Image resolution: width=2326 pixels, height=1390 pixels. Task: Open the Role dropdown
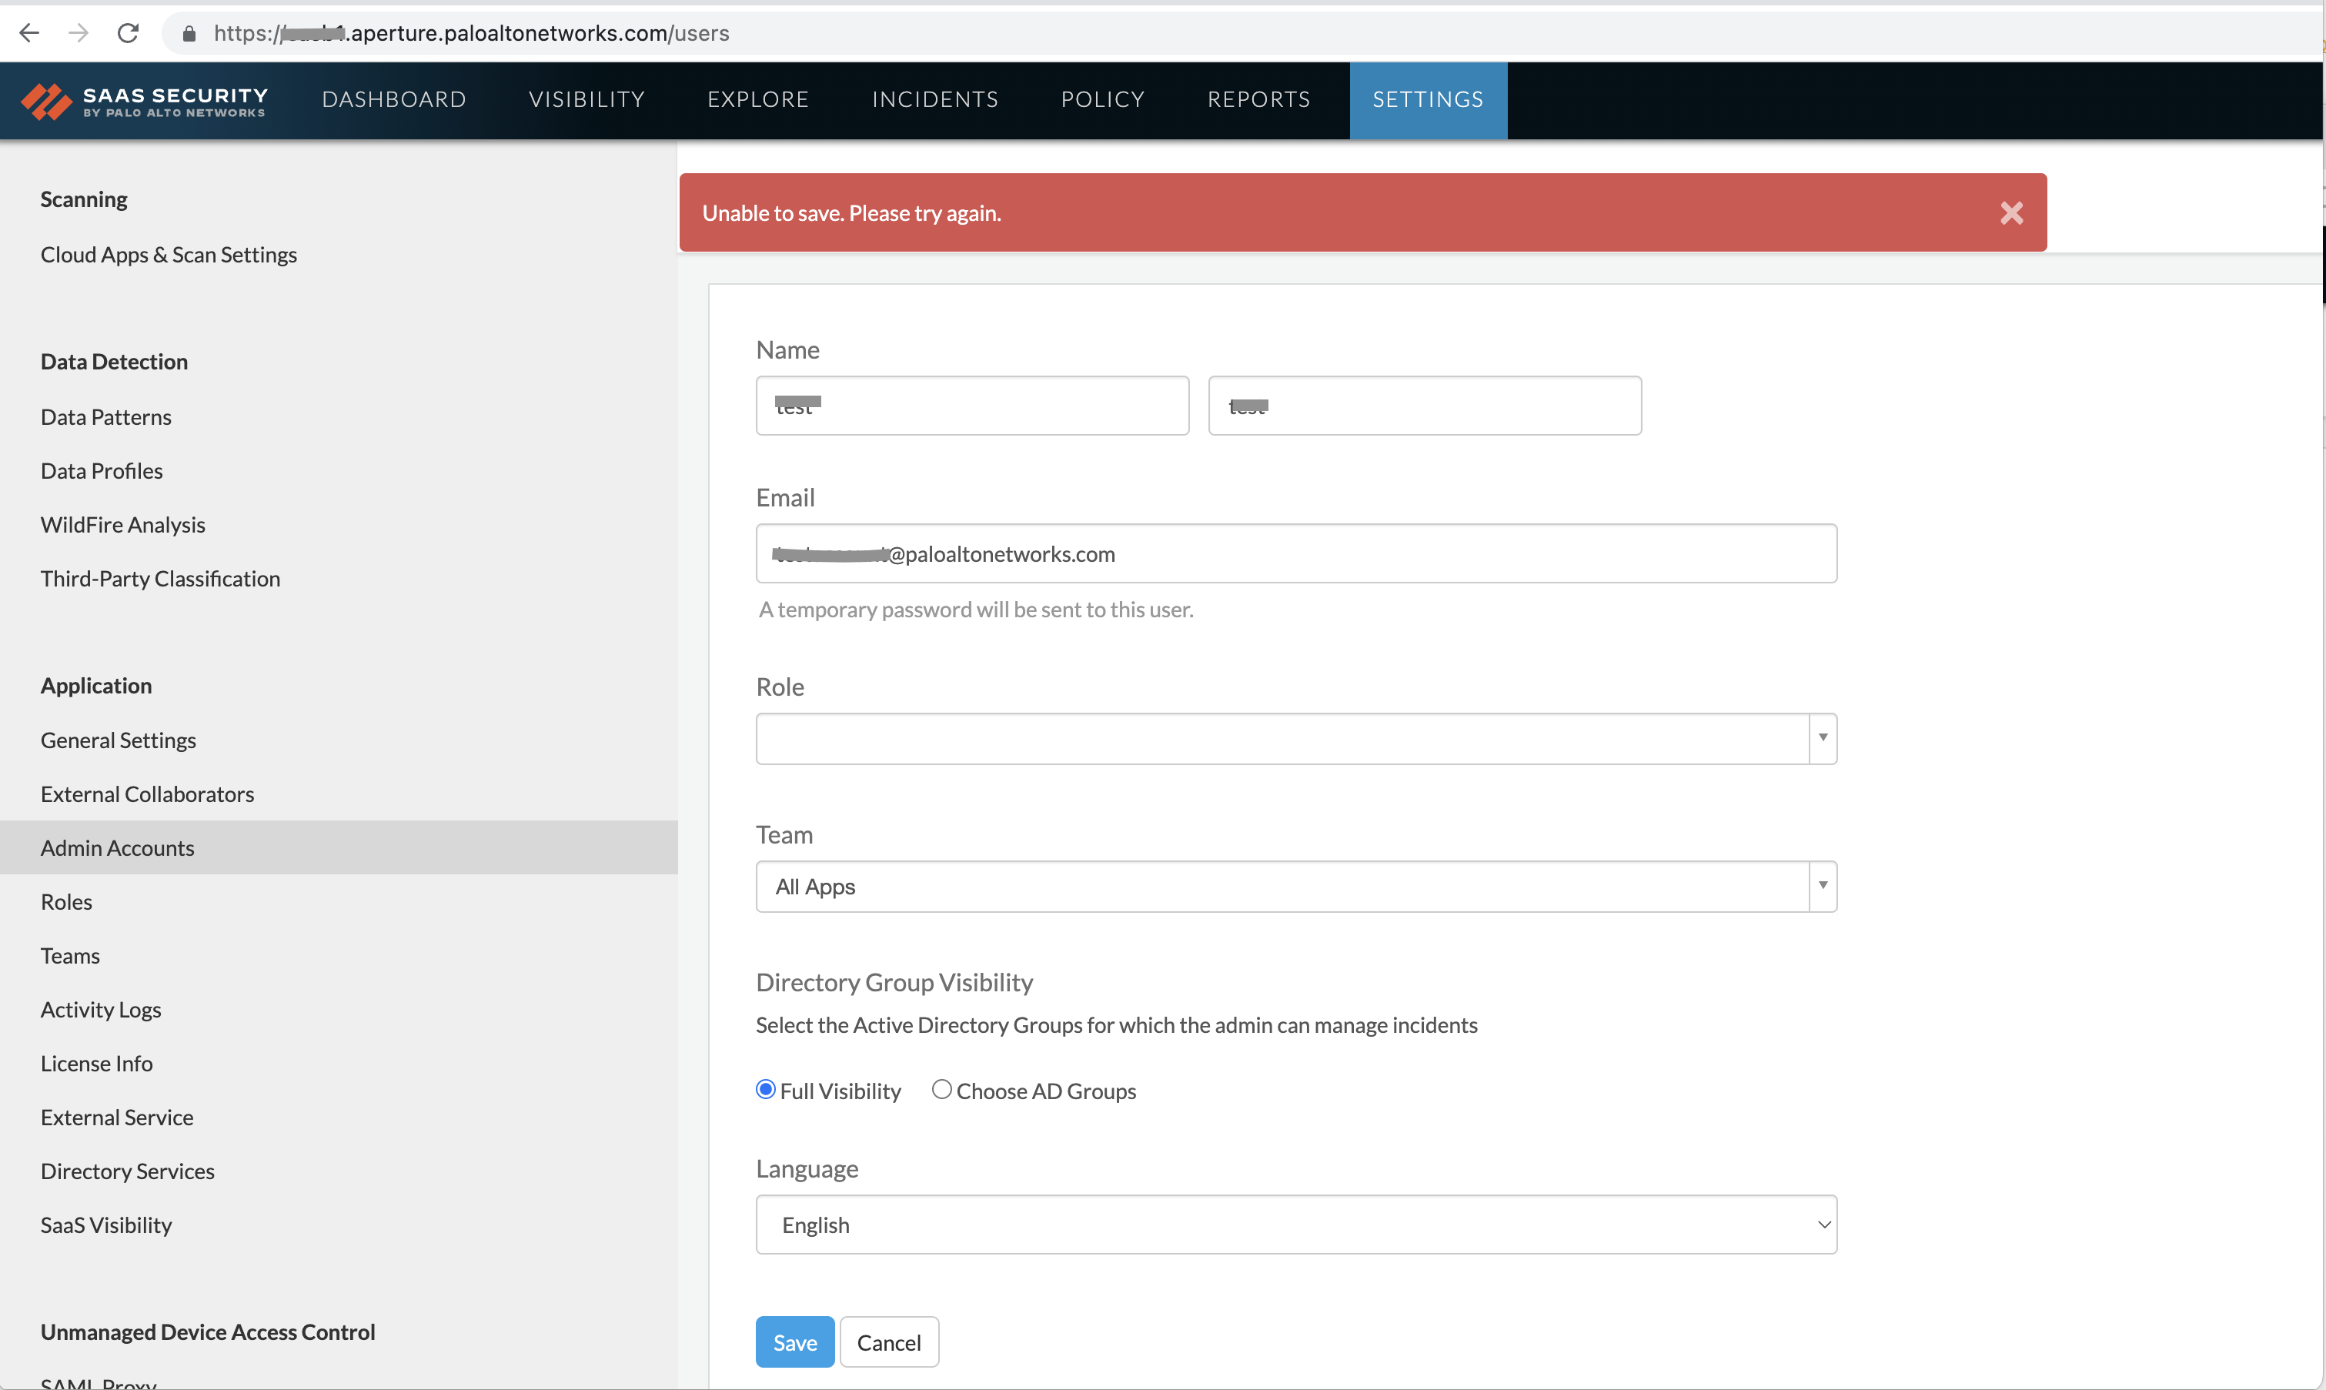[x=1296, y=739]
